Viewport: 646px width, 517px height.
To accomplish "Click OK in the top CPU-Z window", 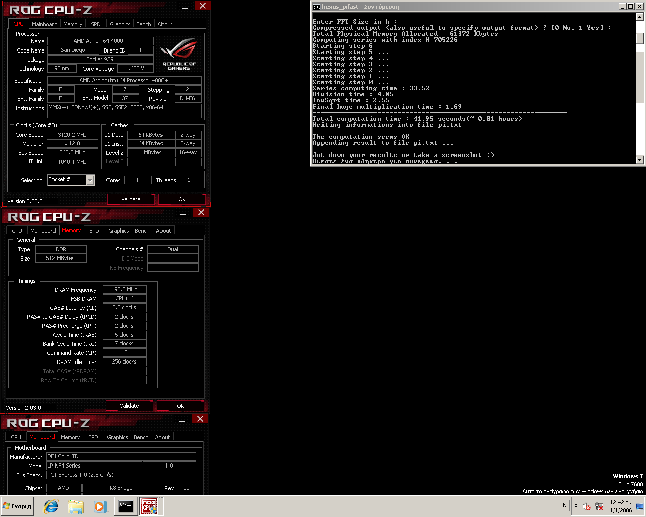I will pos(182,199).
